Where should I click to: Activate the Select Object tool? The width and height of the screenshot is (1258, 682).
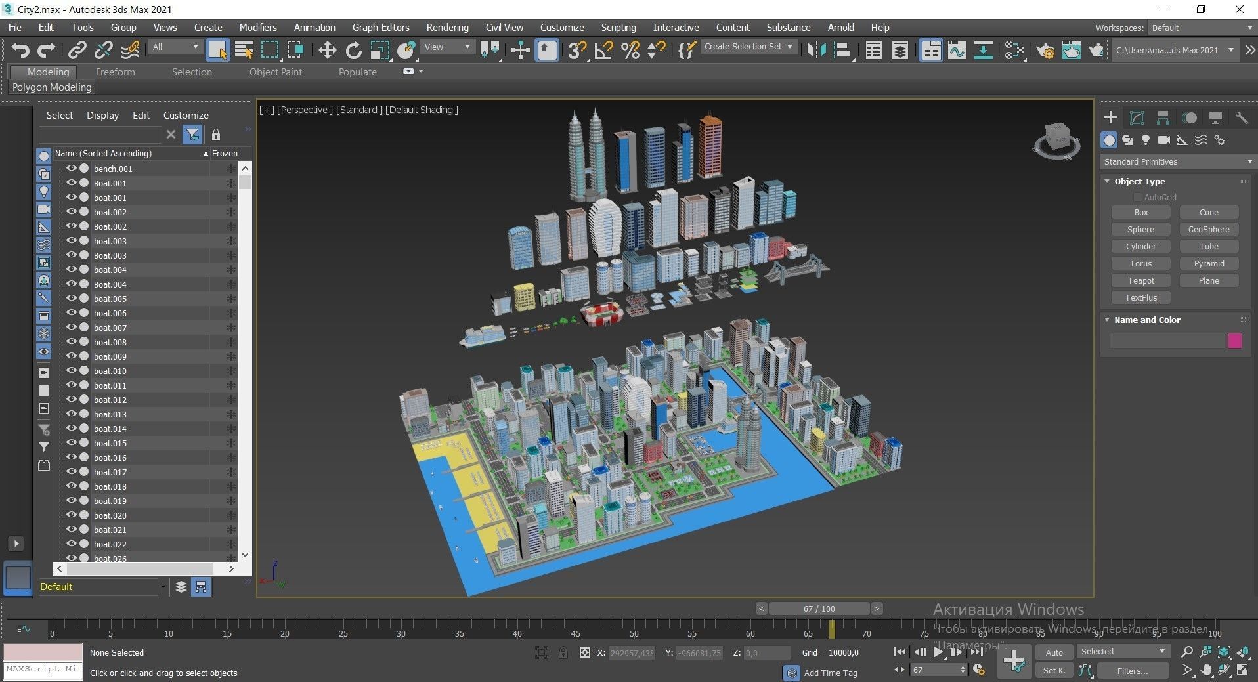click(x=217, y=50)
